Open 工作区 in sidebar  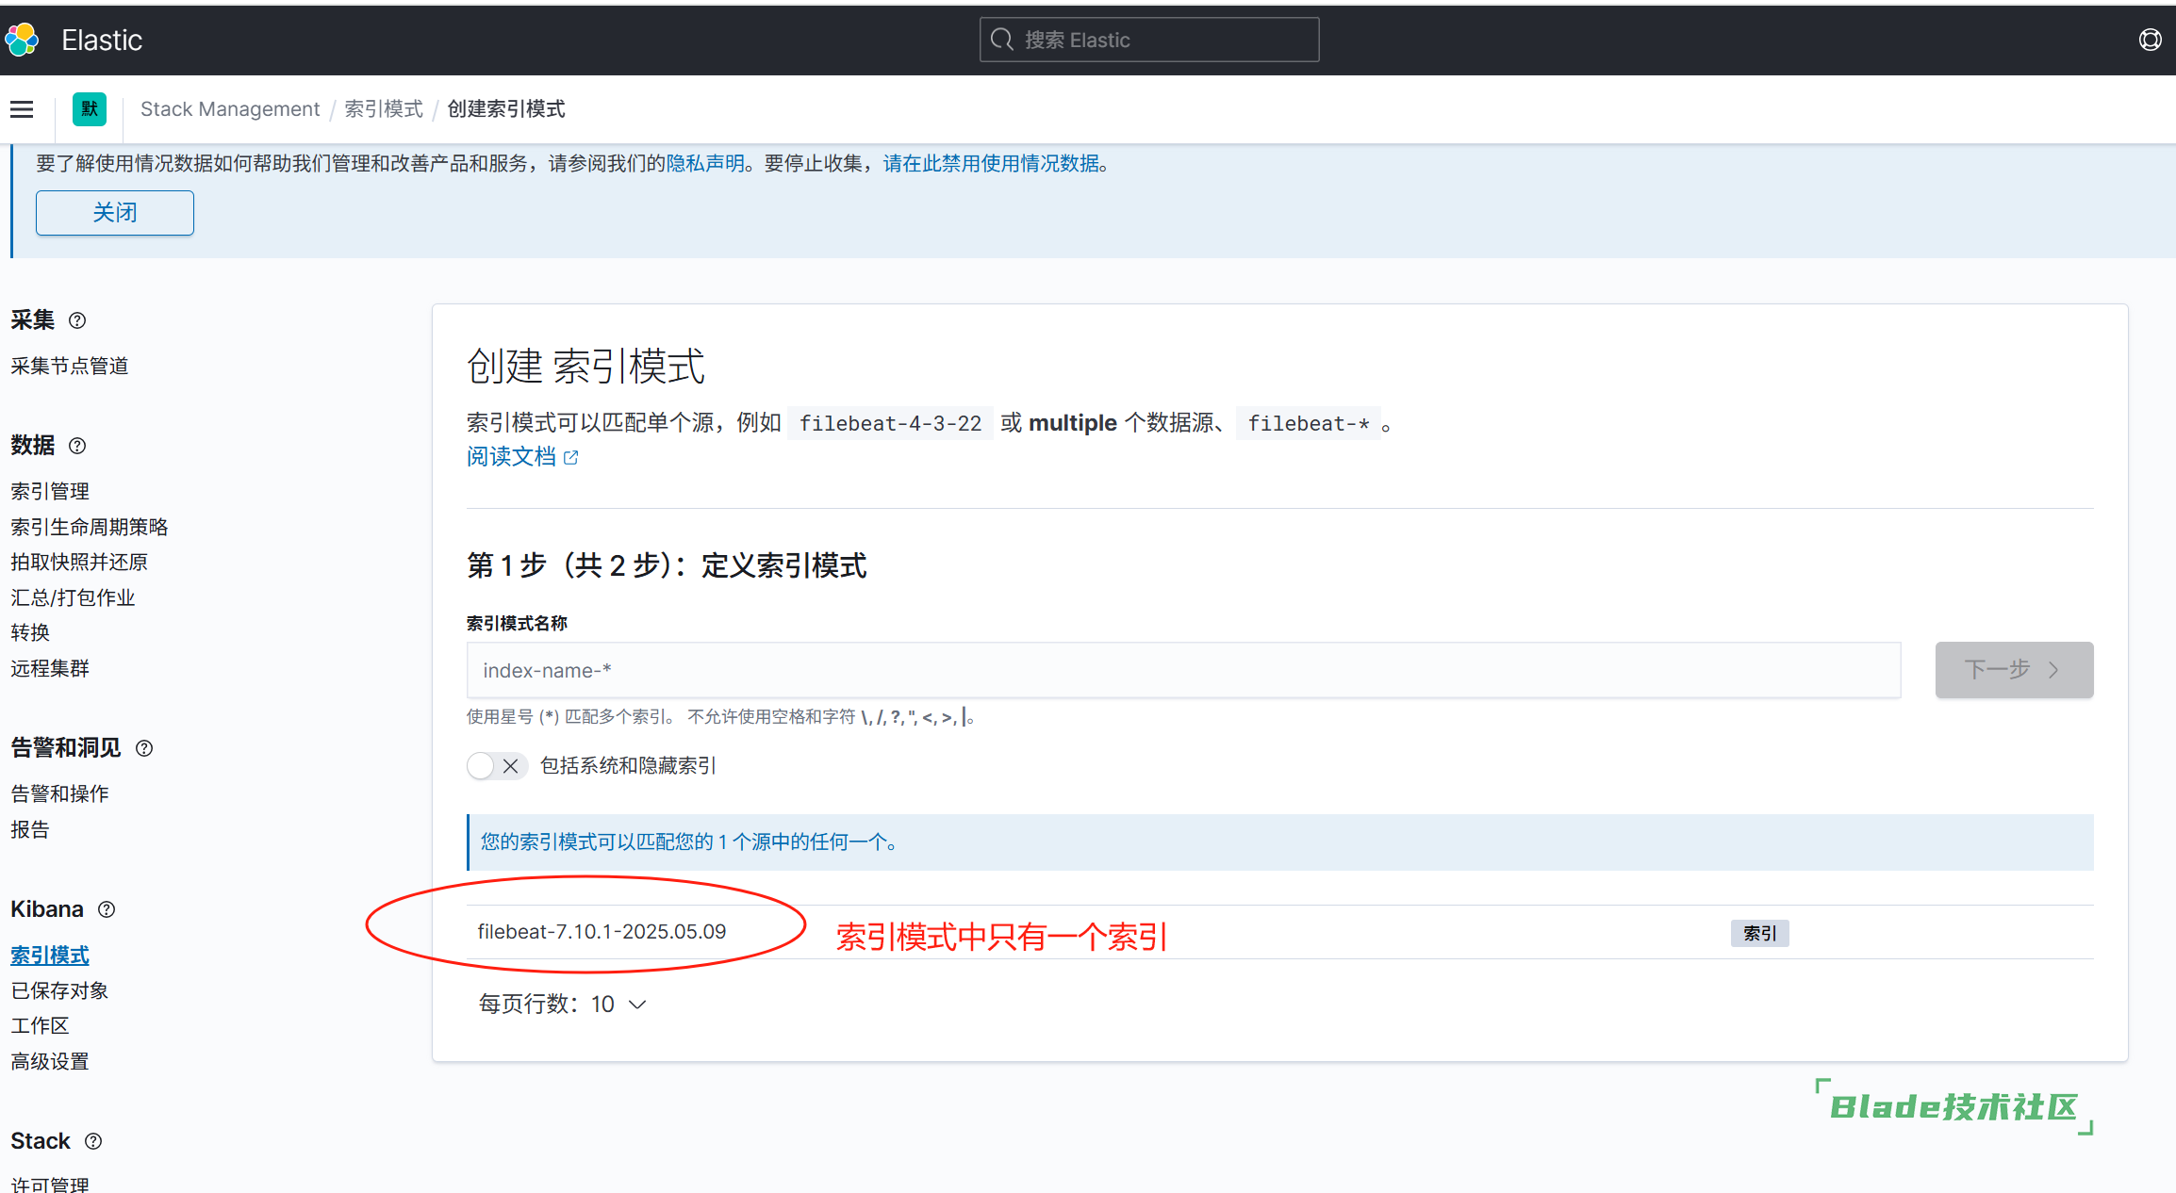[40, 1025]
